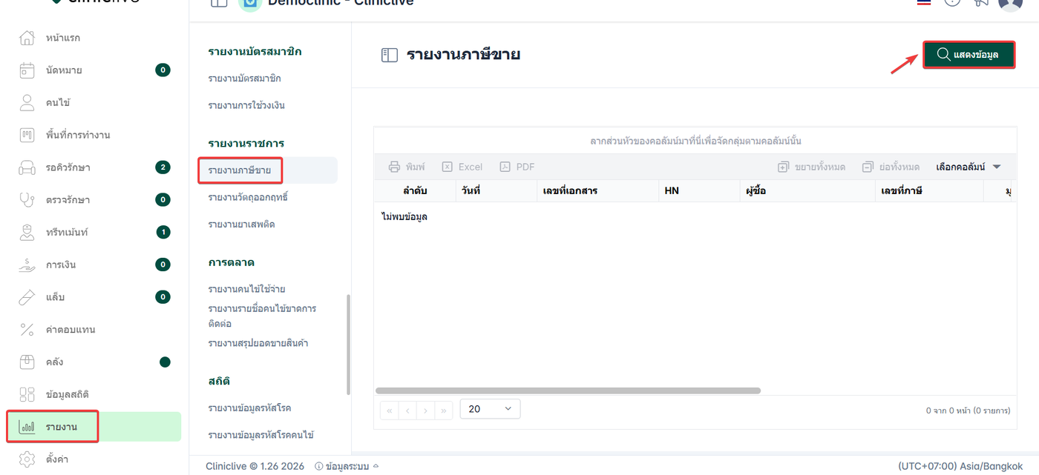Open the คนไข้ patient icon
Screen dimensions: 1039x475
tap(27, 102)
